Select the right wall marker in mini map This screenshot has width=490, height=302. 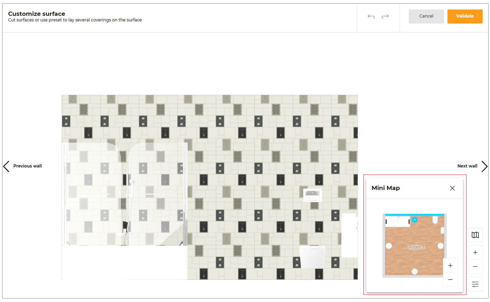click(440, 246)
